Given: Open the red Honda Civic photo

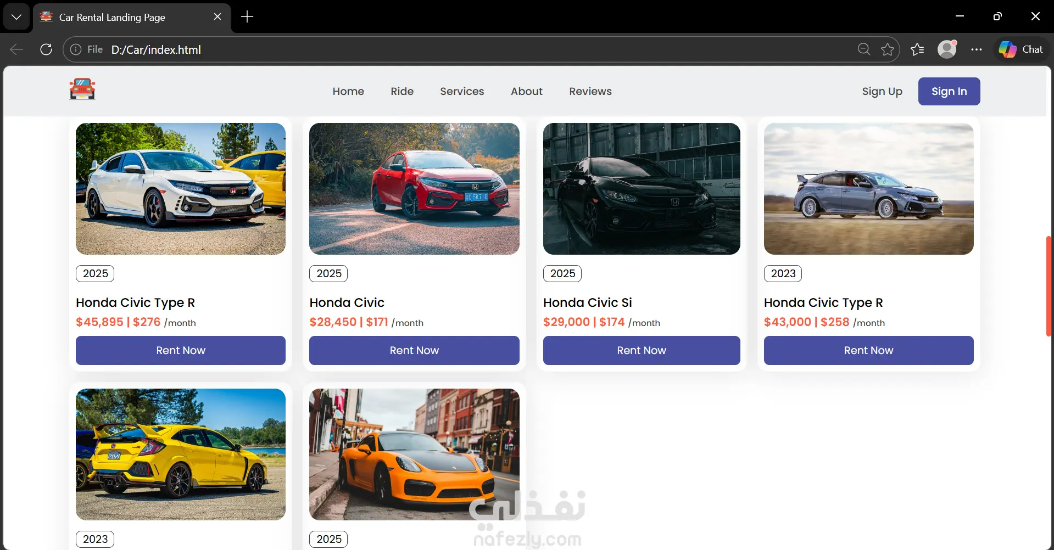Looking at the screenshot, I should (x=414, y=189).
